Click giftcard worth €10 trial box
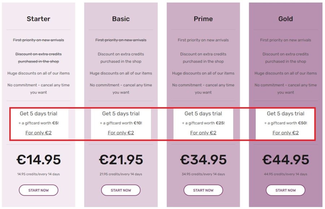 click(121, 124)
